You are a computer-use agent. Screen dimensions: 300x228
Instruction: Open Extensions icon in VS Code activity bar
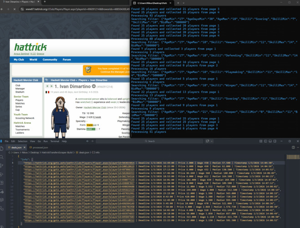click(1, 183)
